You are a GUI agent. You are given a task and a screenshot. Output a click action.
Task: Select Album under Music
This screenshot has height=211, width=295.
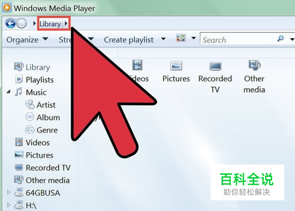(48, 118)
